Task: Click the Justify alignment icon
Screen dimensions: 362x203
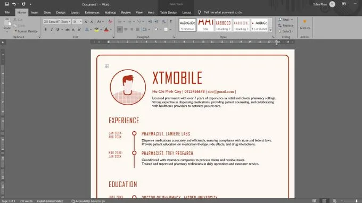Action: 138,30
